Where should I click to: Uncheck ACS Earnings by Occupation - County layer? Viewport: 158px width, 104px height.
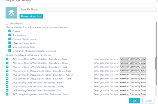7,75
